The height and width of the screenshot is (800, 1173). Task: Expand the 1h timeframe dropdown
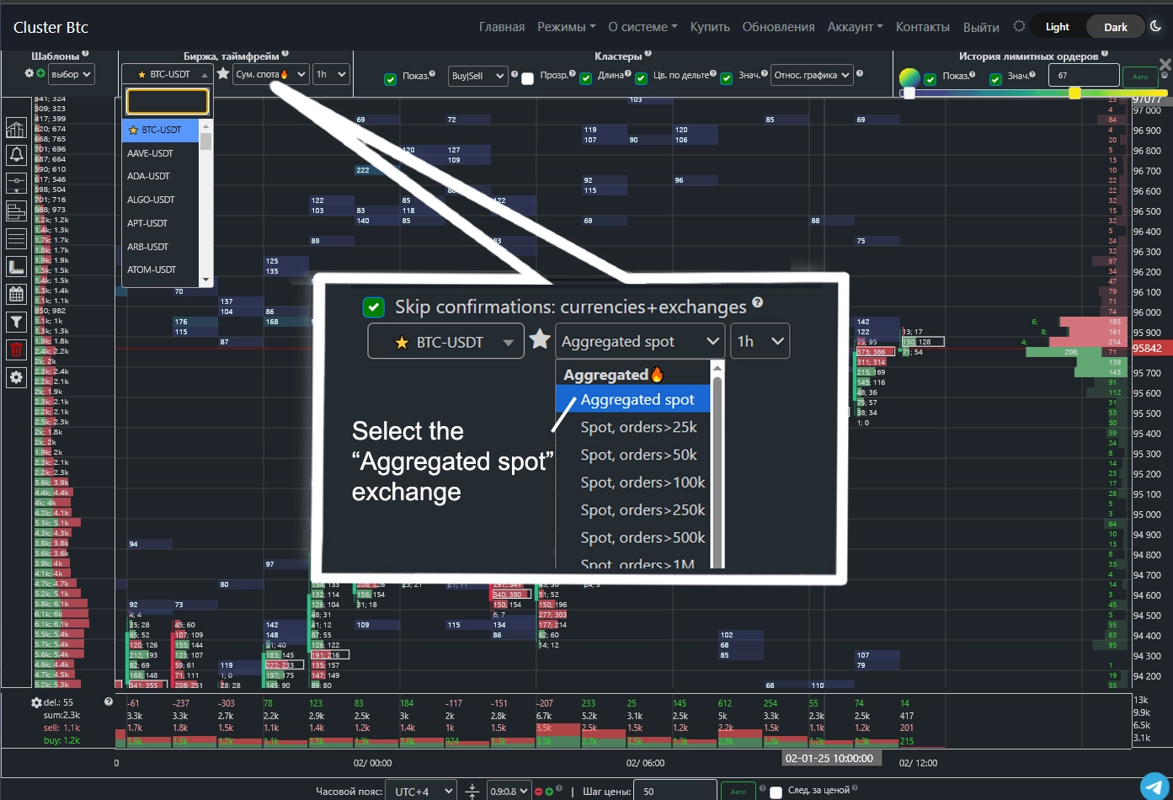coord(331,74)
